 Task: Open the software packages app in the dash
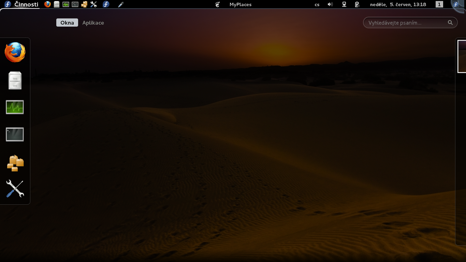click(15, 163)
